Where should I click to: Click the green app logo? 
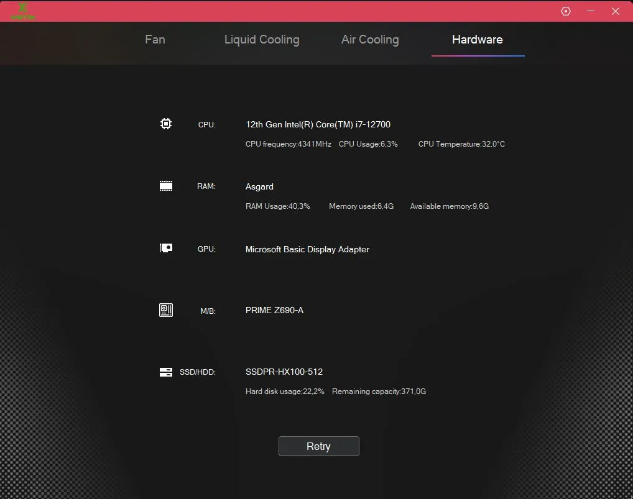click(x=23, y=11)
